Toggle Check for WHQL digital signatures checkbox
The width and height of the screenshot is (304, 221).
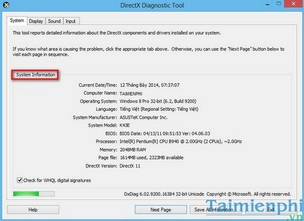pyautogui.click(x=19, y=180)
